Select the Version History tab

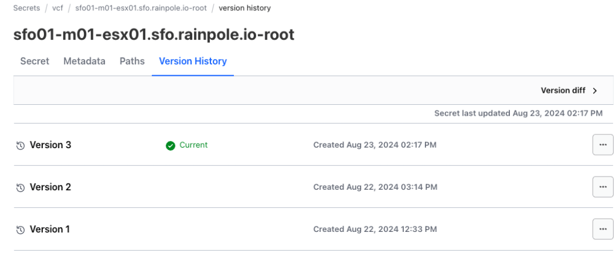pos(193,61)
